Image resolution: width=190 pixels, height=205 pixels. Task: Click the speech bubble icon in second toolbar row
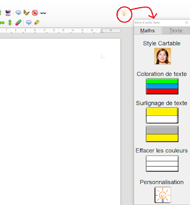(28, 22)
